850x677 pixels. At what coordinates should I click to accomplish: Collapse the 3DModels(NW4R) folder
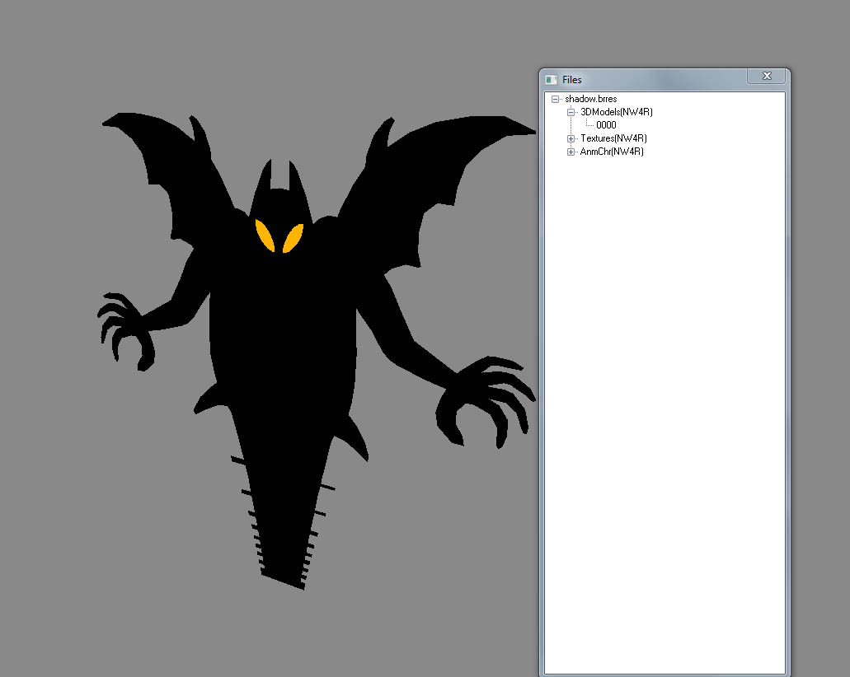(571, 112)
